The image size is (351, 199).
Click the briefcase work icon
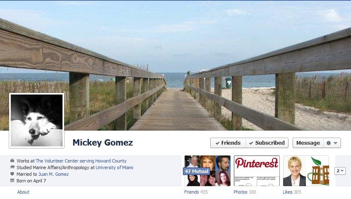(x=12, y=161)
